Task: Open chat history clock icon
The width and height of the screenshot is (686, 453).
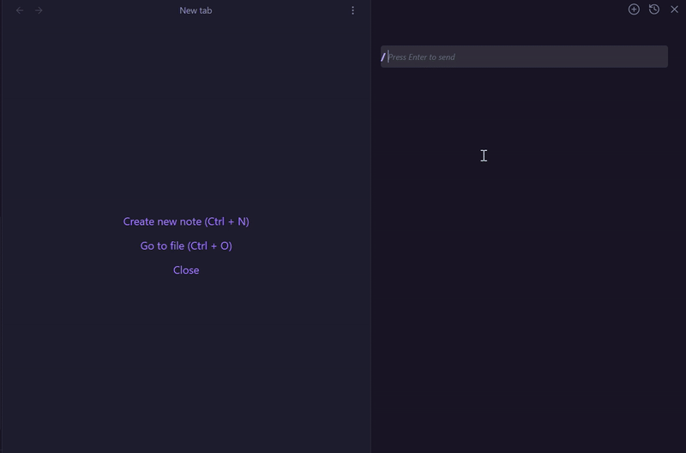Action: tap(654, 9)
